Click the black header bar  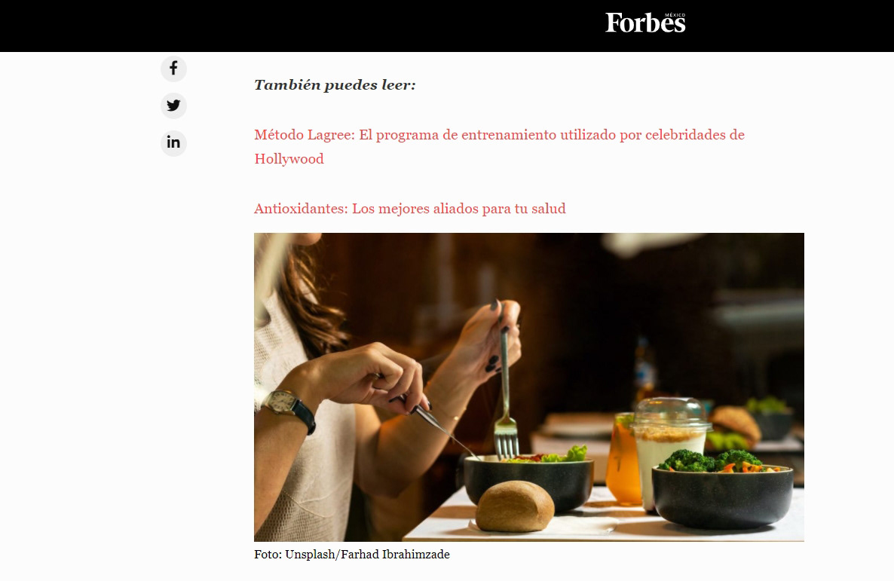click(447, 26)
